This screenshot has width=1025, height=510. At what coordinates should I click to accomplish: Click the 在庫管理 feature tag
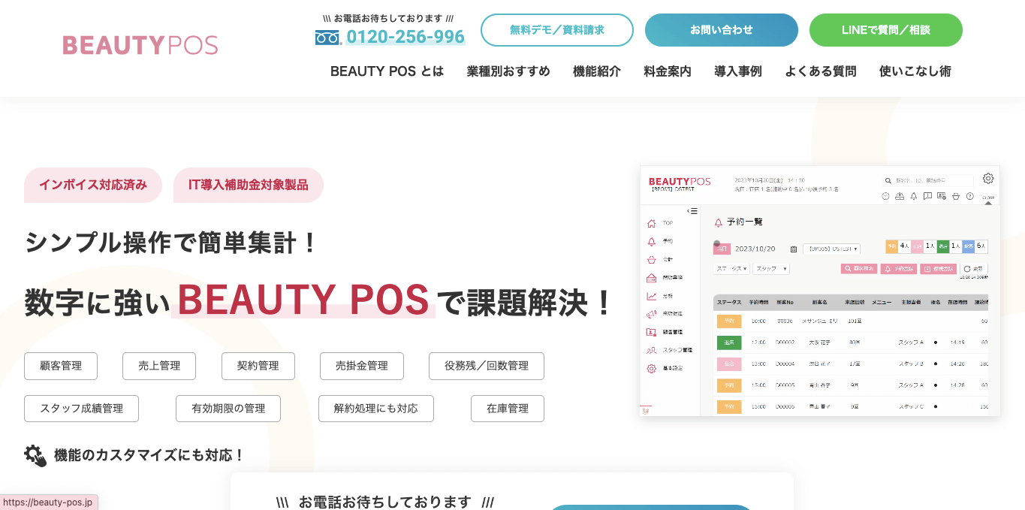pos(508,409)
